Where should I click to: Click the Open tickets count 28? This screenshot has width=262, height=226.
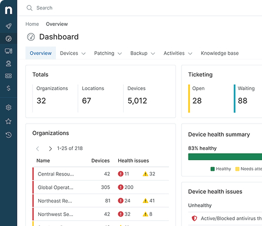click(197, 101)
